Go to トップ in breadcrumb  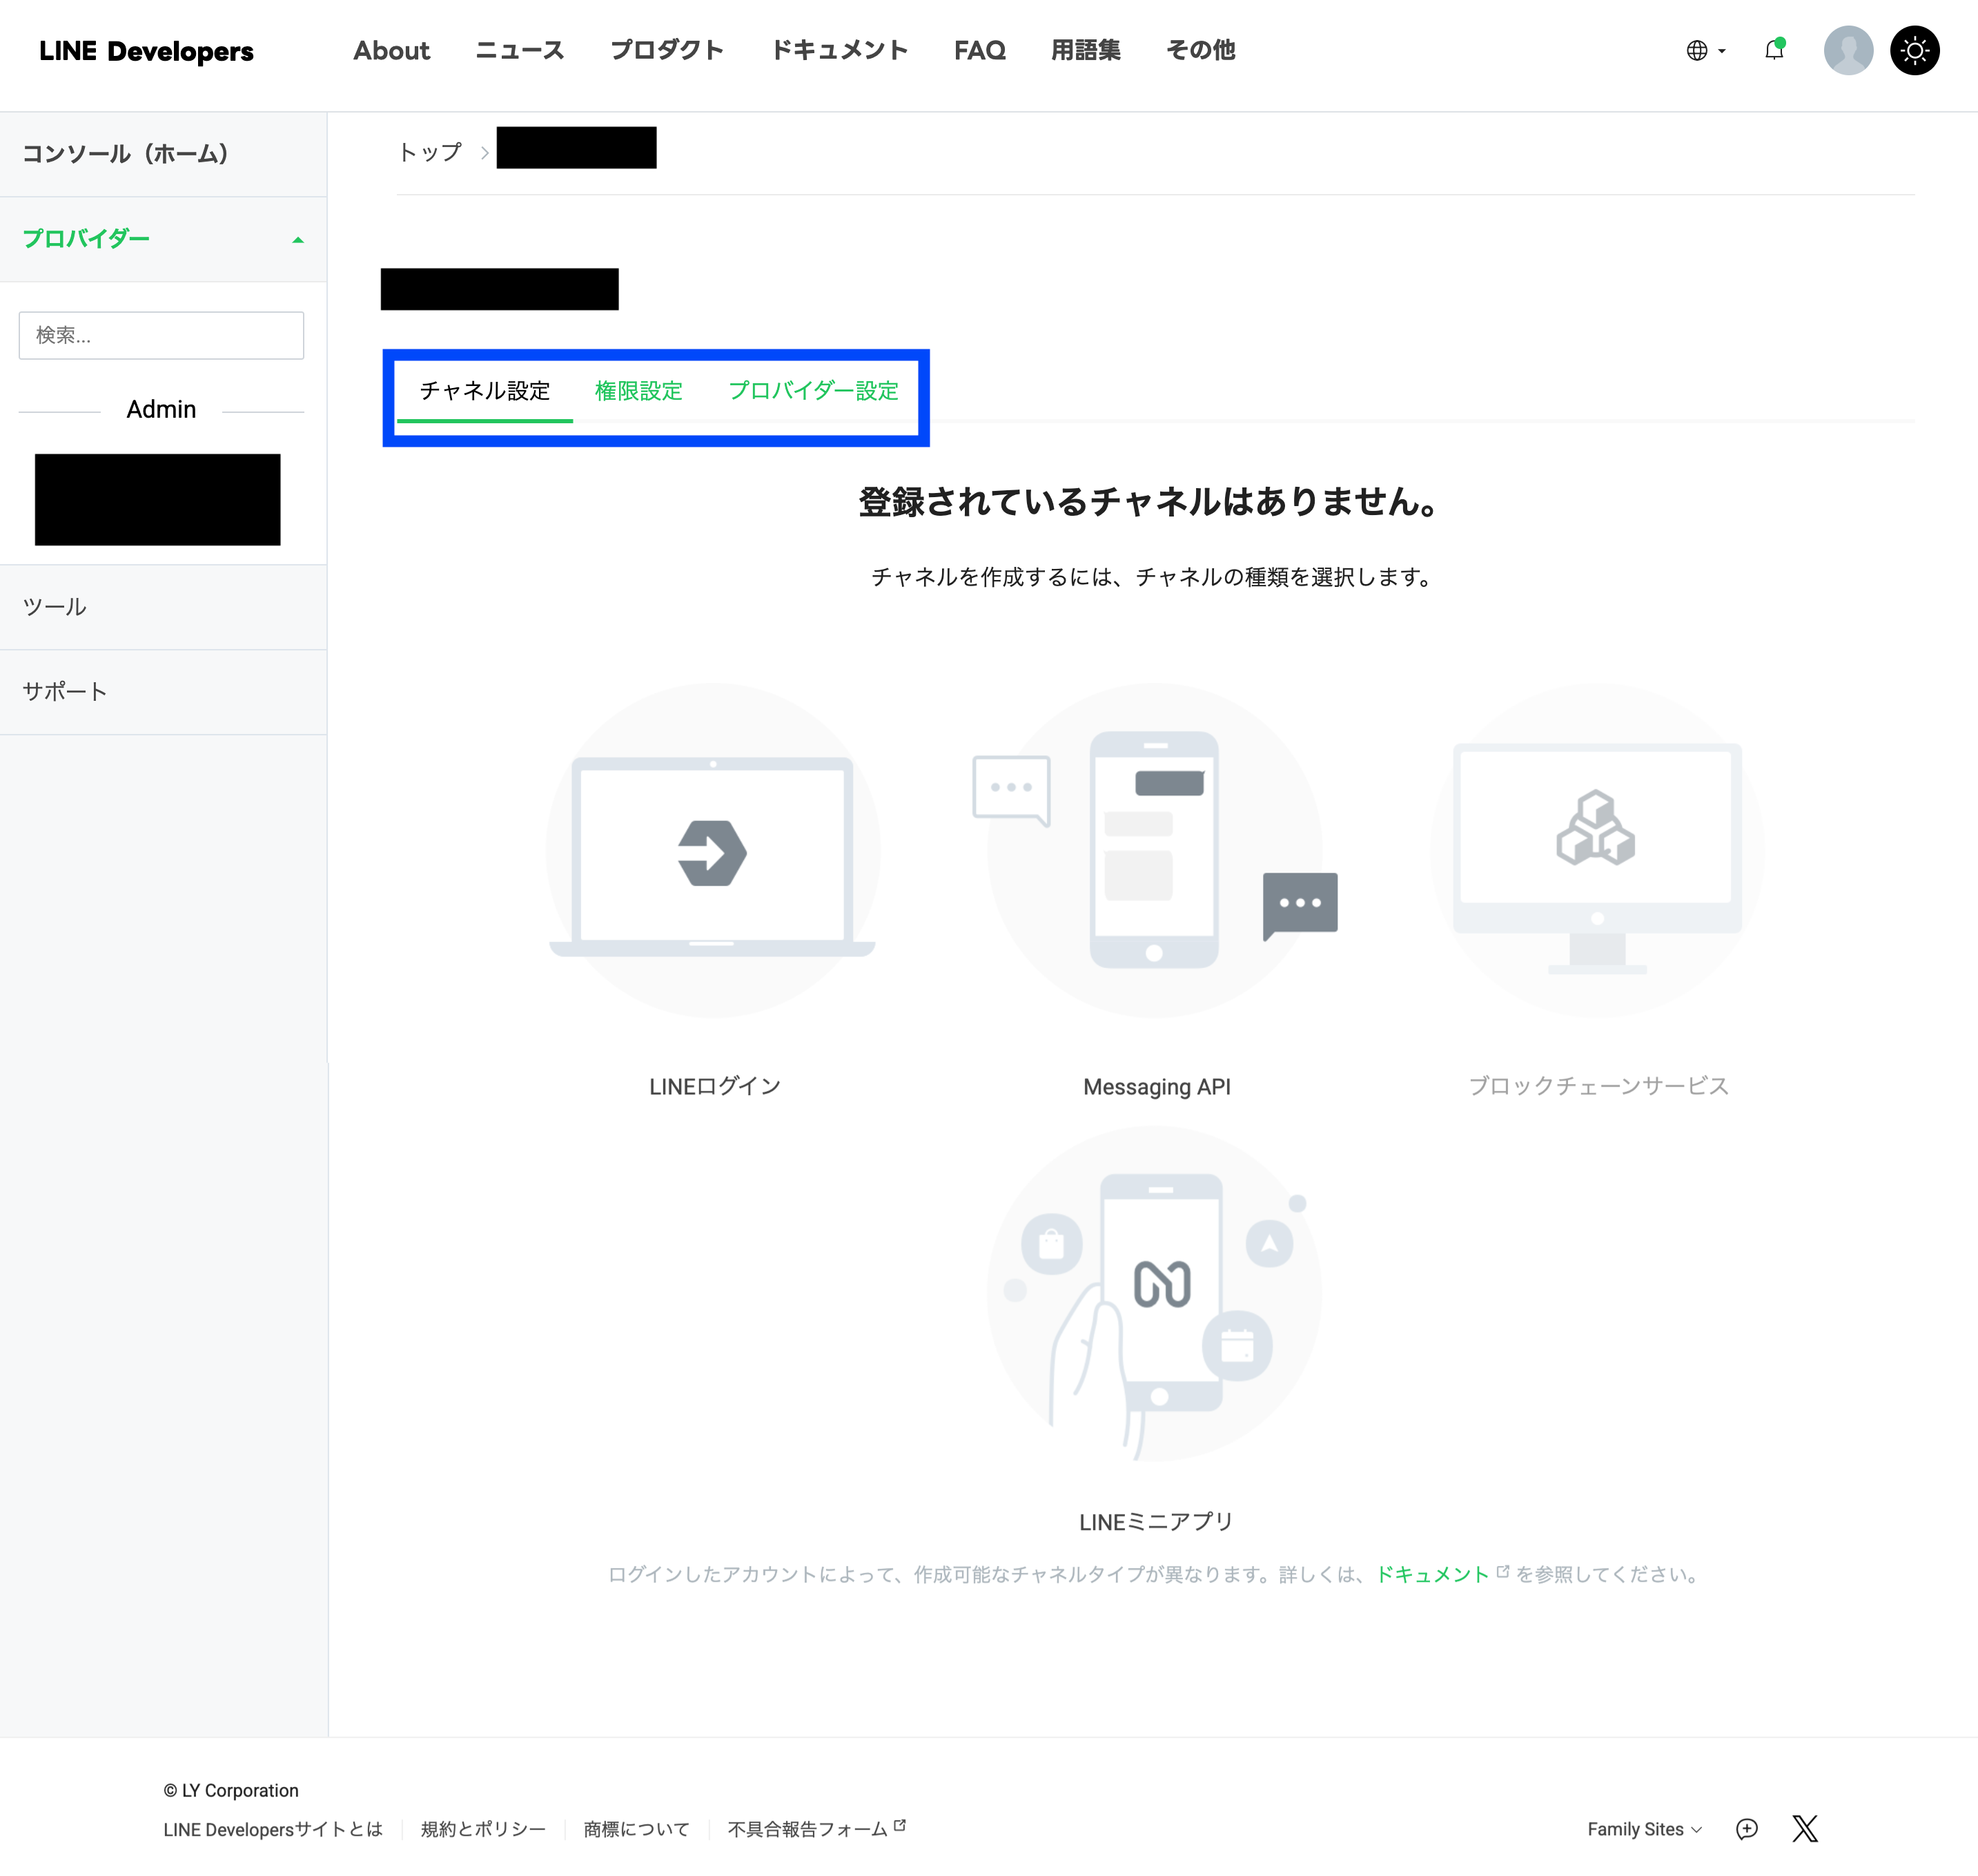pos(430,152)
